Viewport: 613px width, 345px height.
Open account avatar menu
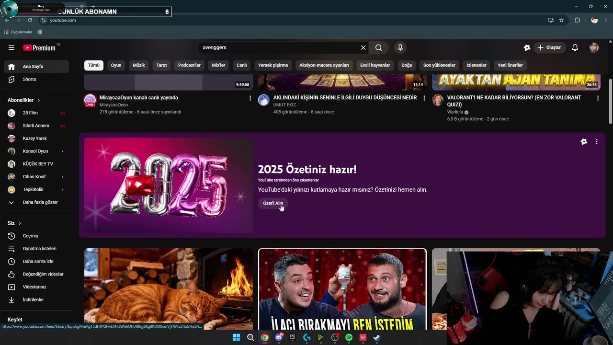point(594,47)
